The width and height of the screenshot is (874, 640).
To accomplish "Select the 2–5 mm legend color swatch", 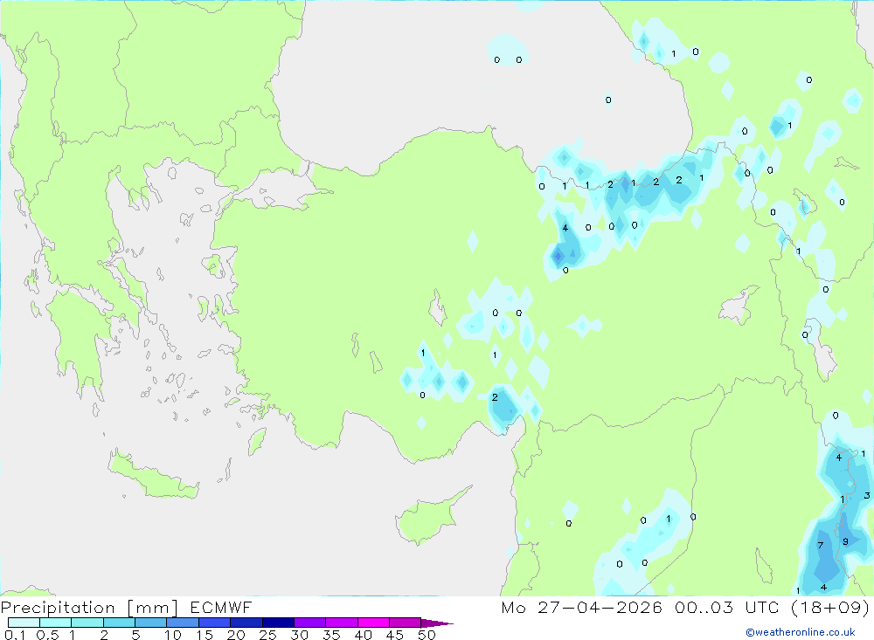I will tap(119, 623).
